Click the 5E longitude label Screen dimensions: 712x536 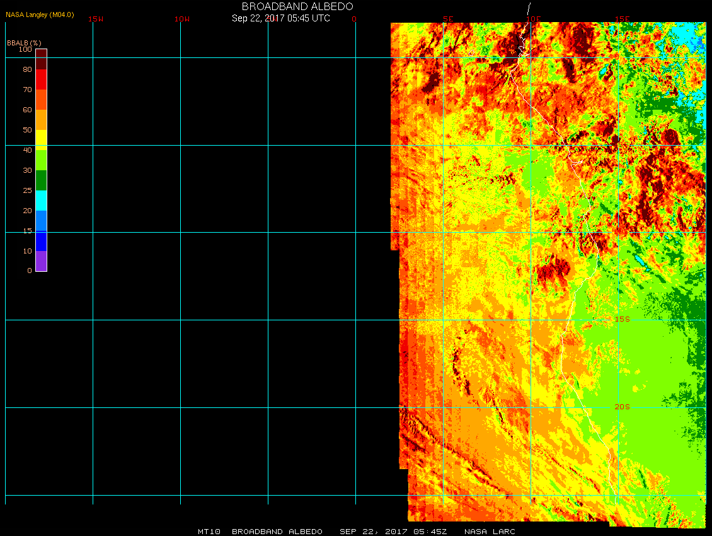448,19
